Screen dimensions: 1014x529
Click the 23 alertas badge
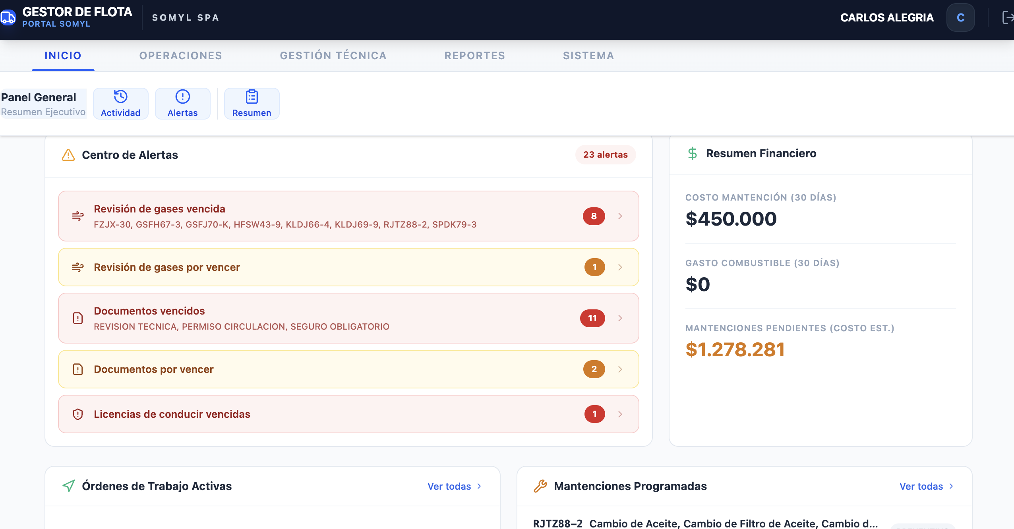(x=605, y=154)
